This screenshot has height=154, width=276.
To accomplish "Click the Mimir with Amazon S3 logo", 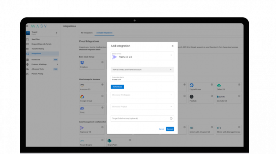I will 191,128.
